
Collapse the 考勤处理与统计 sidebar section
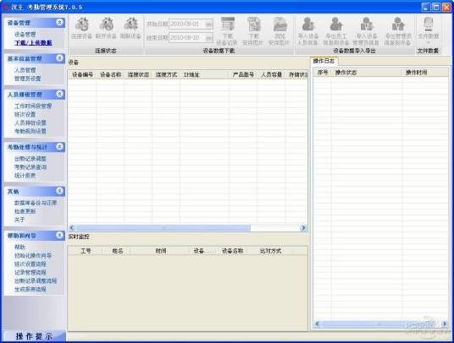coord(59,147)
